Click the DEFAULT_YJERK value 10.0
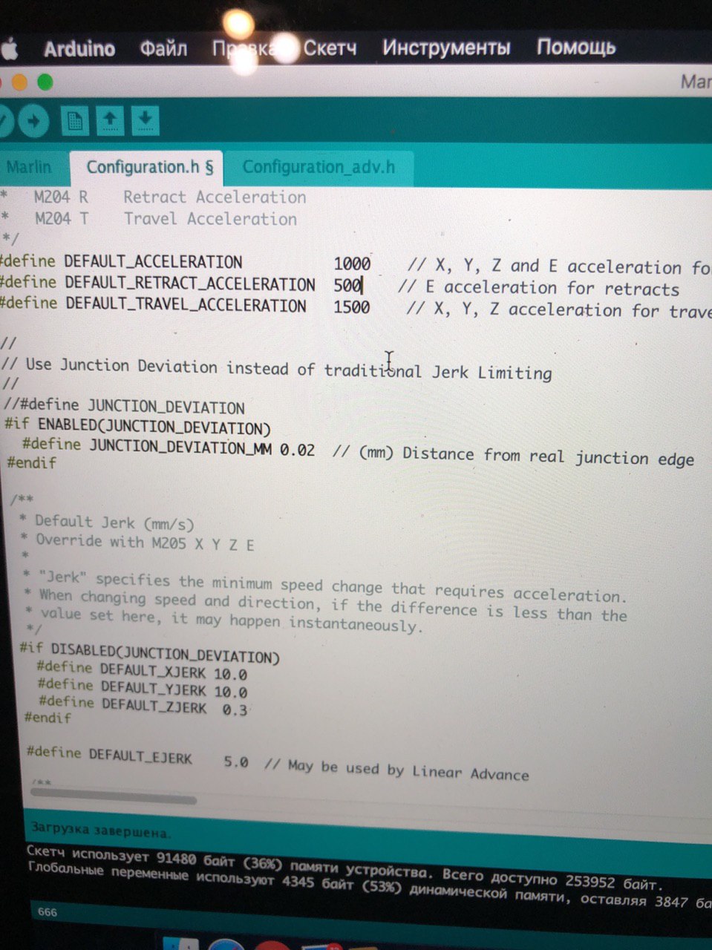 coord(230,692)
